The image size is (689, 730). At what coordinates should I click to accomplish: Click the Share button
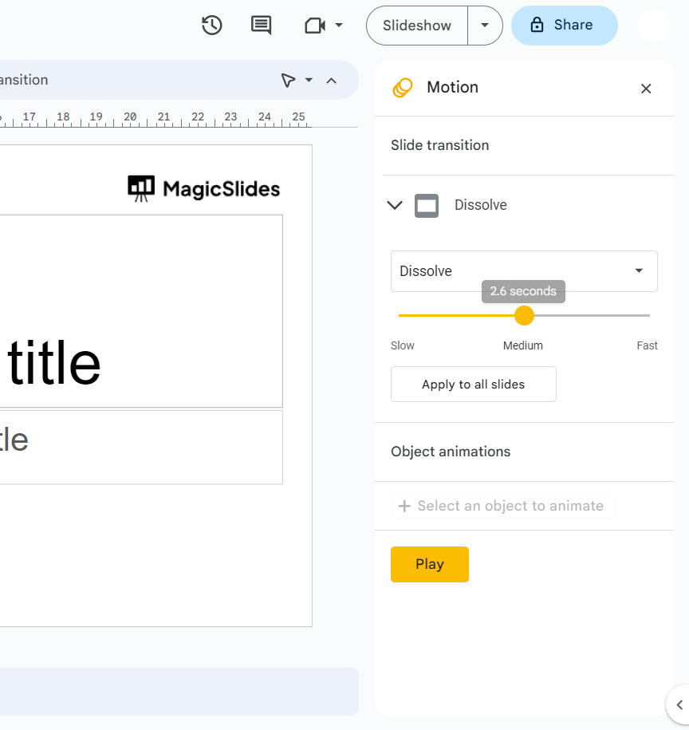click(x=564, y=26)
